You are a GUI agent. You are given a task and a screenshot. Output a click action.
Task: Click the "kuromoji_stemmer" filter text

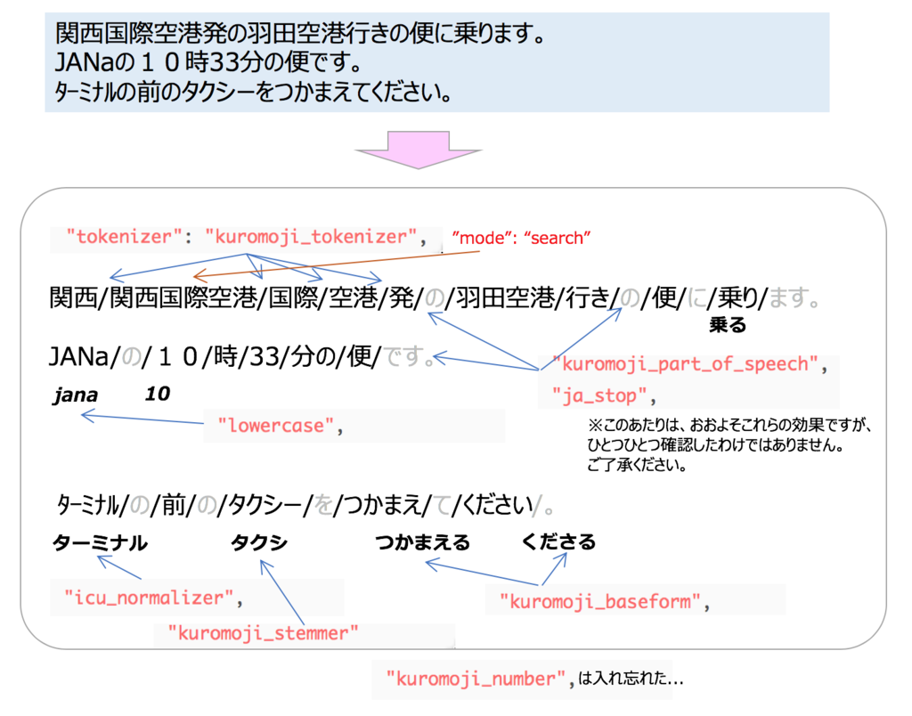pyautogui.click(x=263, y=633)
